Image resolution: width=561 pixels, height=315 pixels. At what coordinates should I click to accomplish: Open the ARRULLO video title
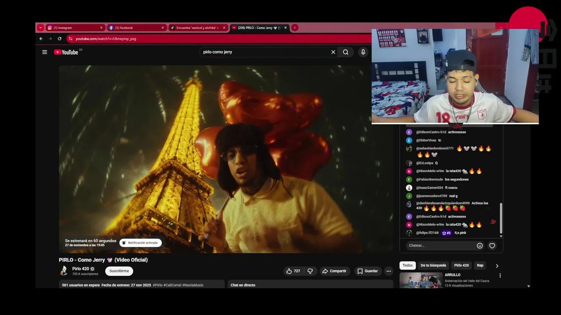pyautogui.click(x=453, y=275)
